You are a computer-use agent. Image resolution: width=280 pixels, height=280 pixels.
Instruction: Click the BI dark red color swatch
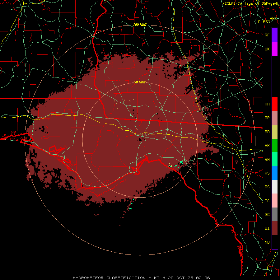click(275, 228)
